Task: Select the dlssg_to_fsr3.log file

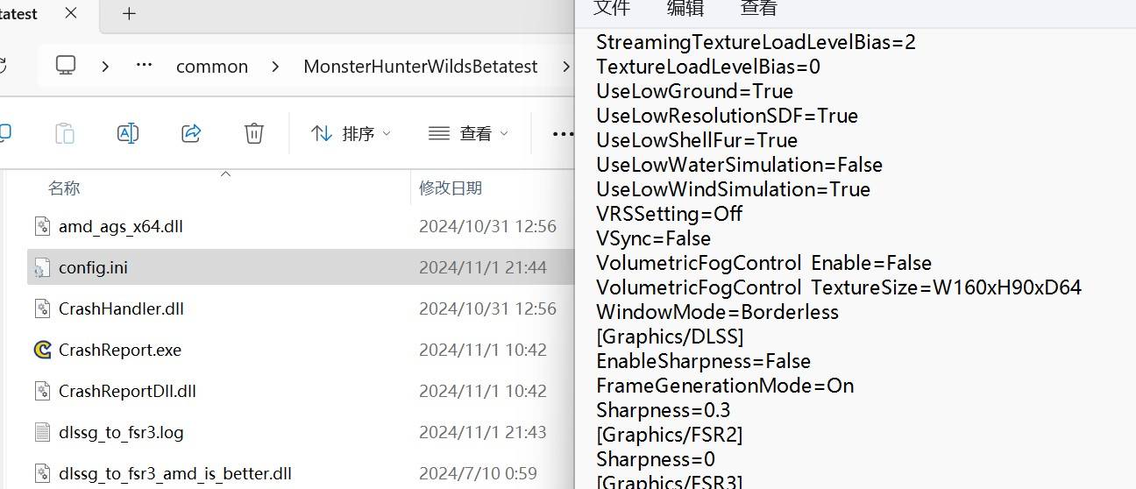Action: 121,432
